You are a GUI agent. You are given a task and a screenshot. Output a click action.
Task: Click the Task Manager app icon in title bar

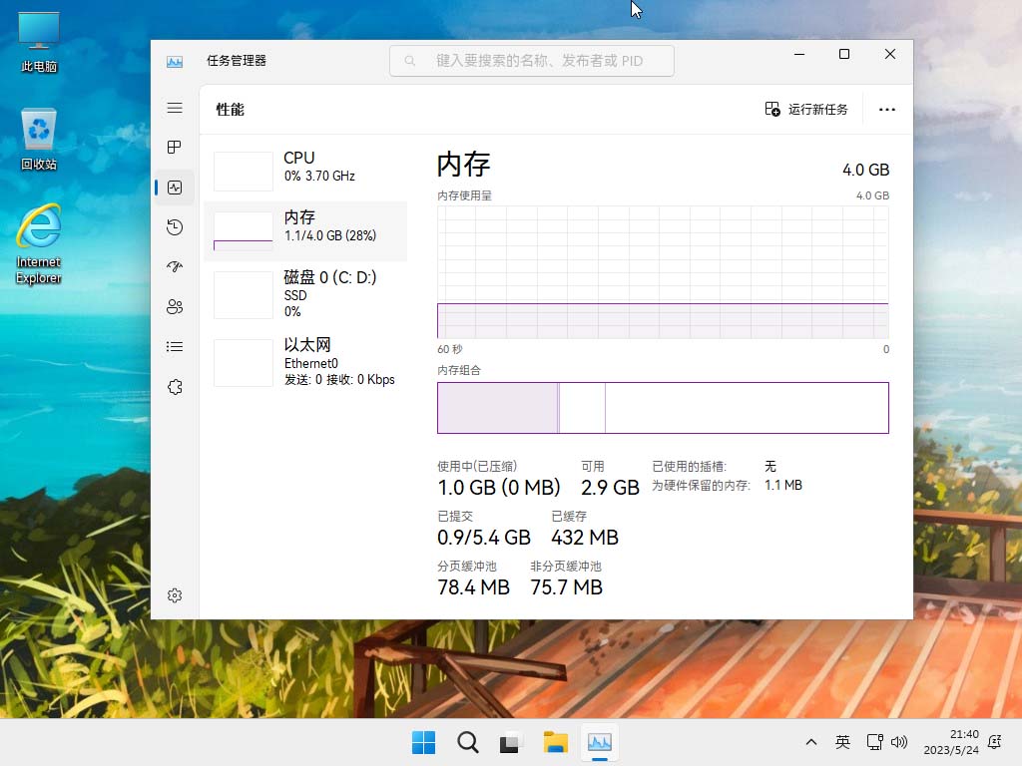click(175, 62)
